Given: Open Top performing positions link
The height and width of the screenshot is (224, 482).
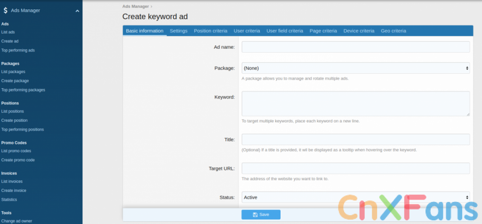Looking at the screenshot, I should click(23, 129).
